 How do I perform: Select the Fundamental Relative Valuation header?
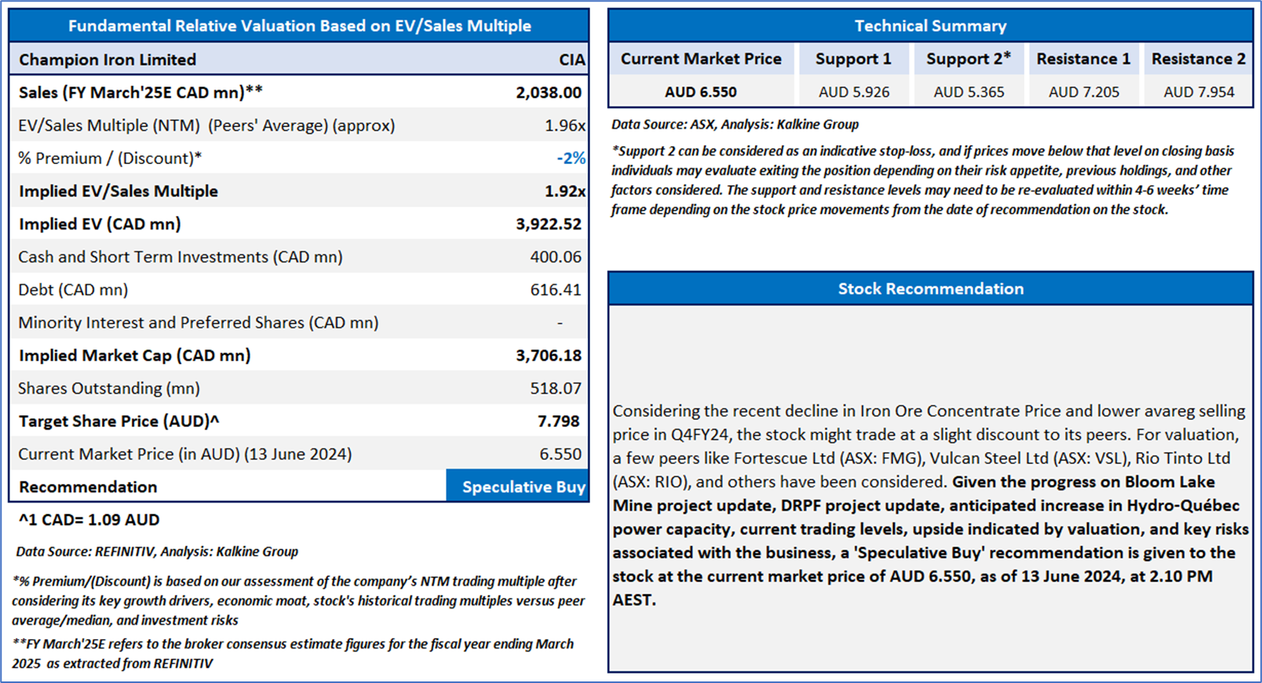(x=299, y=26)
